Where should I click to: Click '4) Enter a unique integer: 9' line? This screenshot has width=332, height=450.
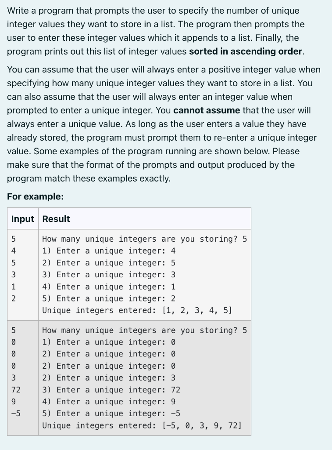109,402
